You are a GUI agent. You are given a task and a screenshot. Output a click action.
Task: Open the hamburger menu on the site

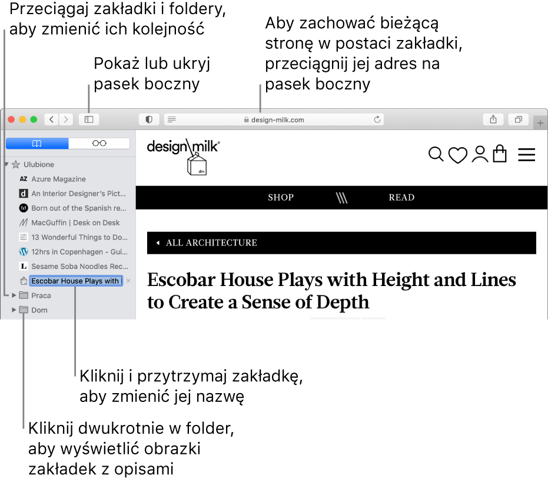point(526,155)
